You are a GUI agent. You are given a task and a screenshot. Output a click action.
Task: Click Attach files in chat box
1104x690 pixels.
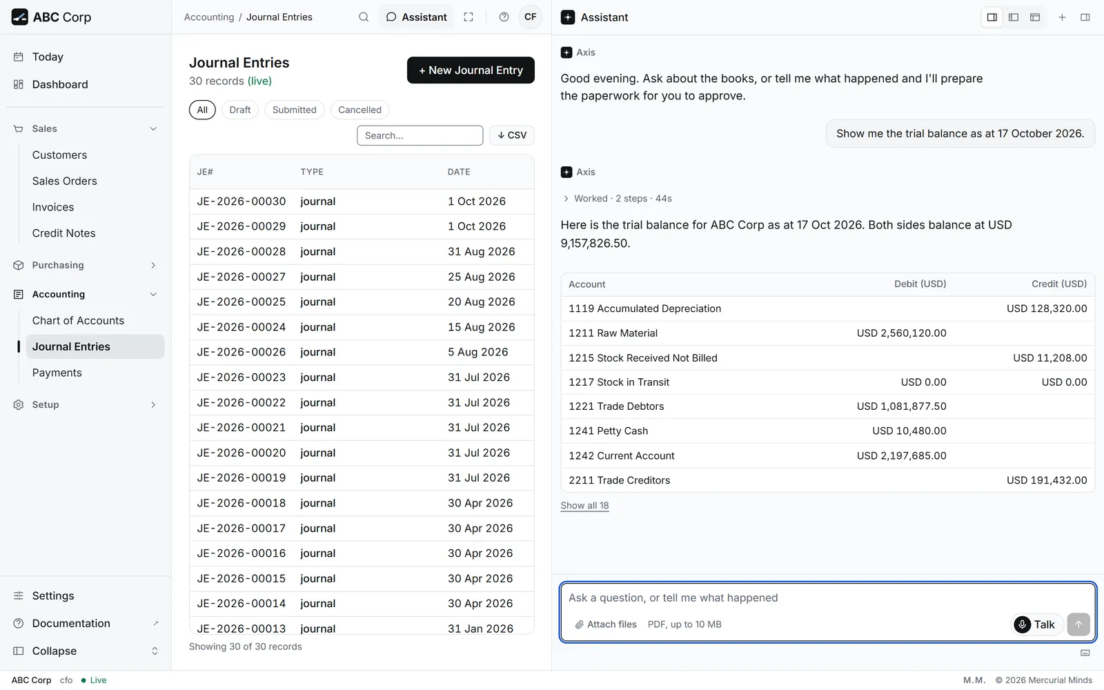tap(606, 624)
